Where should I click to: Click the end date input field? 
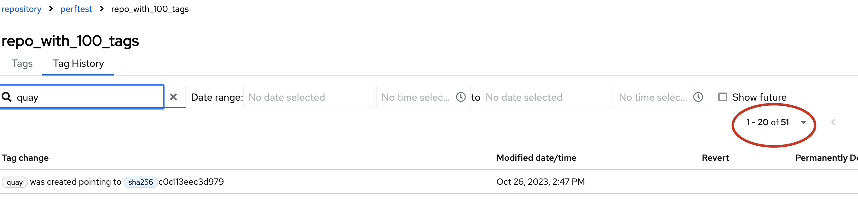click(x=546, y=97)
